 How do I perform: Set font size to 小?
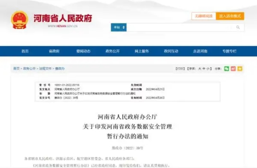tap(208, 69)
